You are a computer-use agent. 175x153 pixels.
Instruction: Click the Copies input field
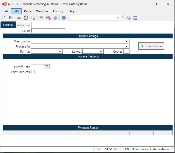(126, 51)
